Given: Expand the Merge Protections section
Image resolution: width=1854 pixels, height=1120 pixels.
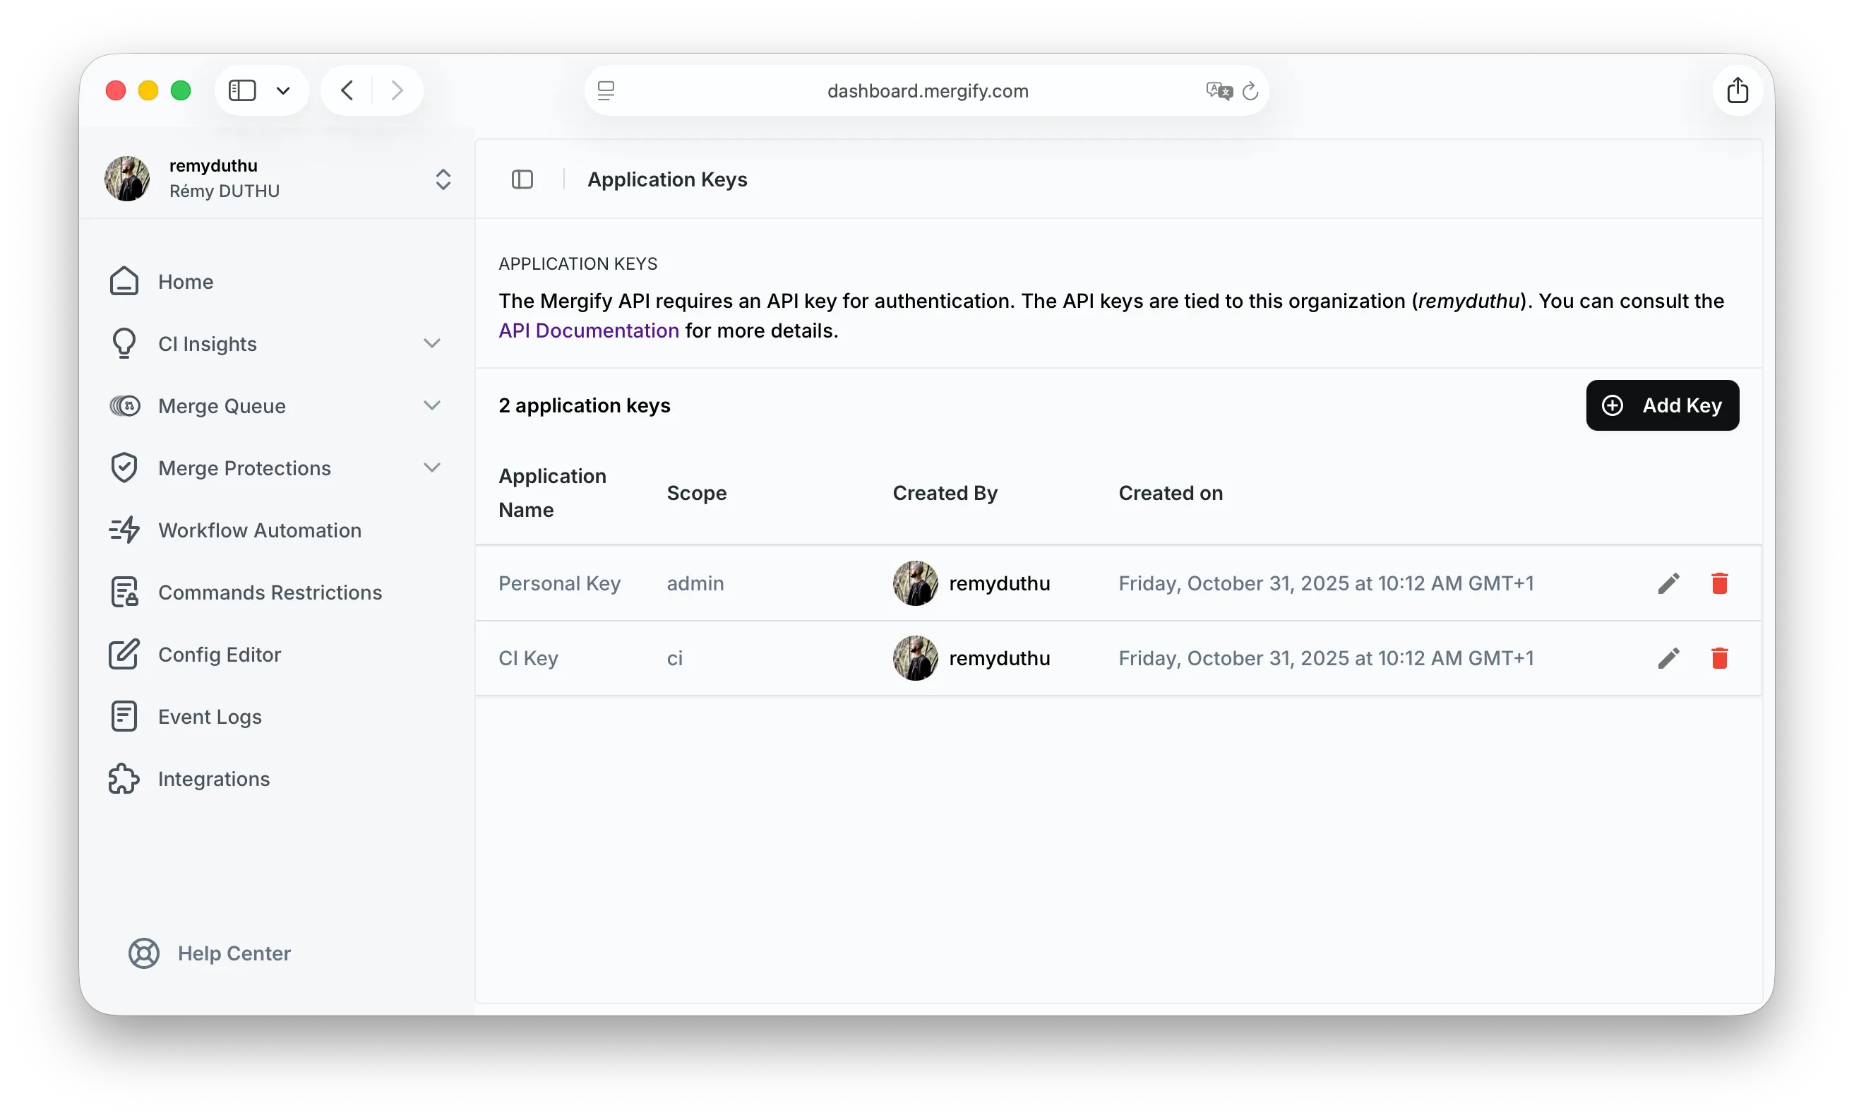Looking at the screenshot, I should click(x=432, y=467).
